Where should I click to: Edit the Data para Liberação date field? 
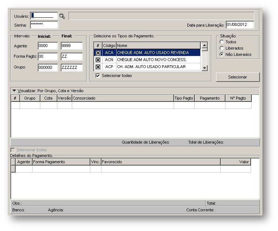click(240, 25)
